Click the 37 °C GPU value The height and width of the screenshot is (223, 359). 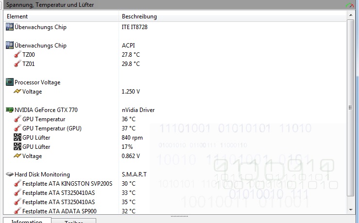tap(128, 128)
